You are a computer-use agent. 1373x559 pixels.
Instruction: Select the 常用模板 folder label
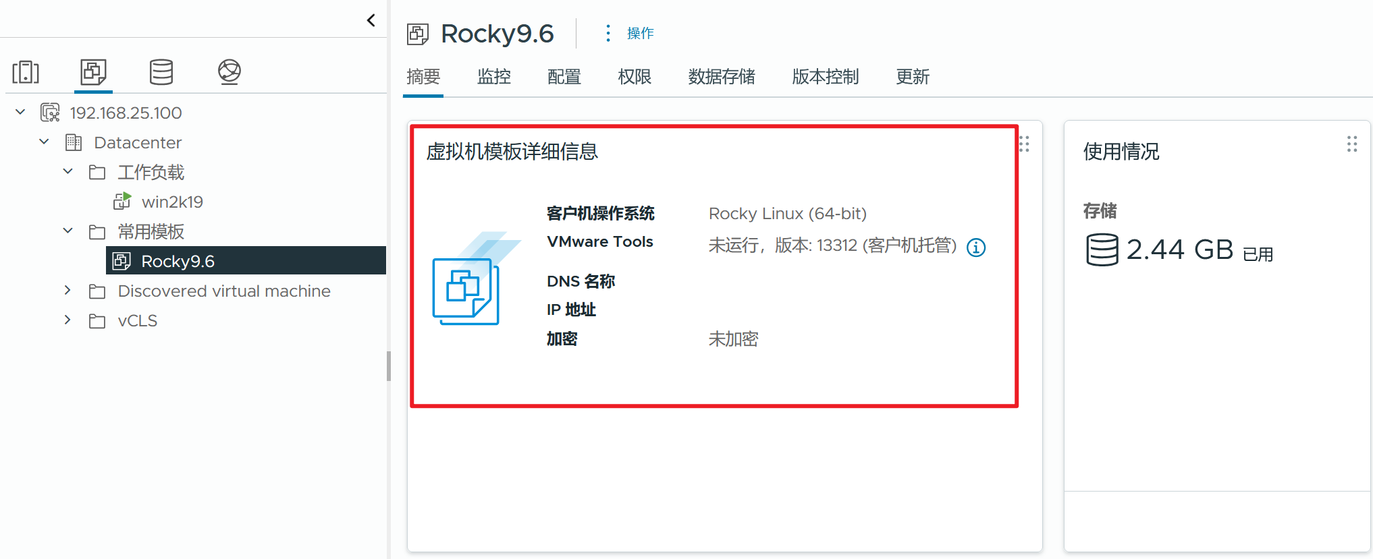[x=151, y=232]
